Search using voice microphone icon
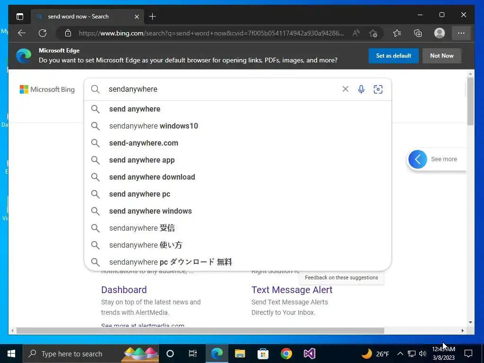484x363 pixels. (361, 89)
